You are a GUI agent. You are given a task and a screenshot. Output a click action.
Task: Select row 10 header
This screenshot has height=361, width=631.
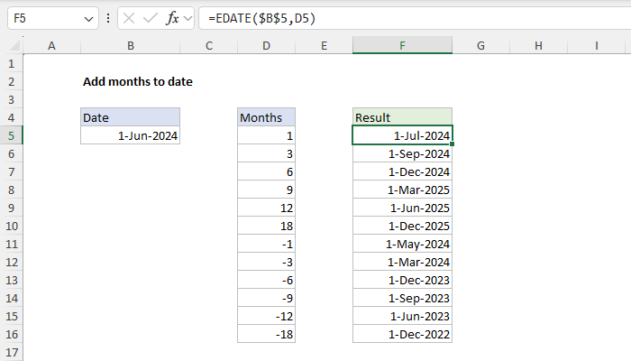click(11, 226)
